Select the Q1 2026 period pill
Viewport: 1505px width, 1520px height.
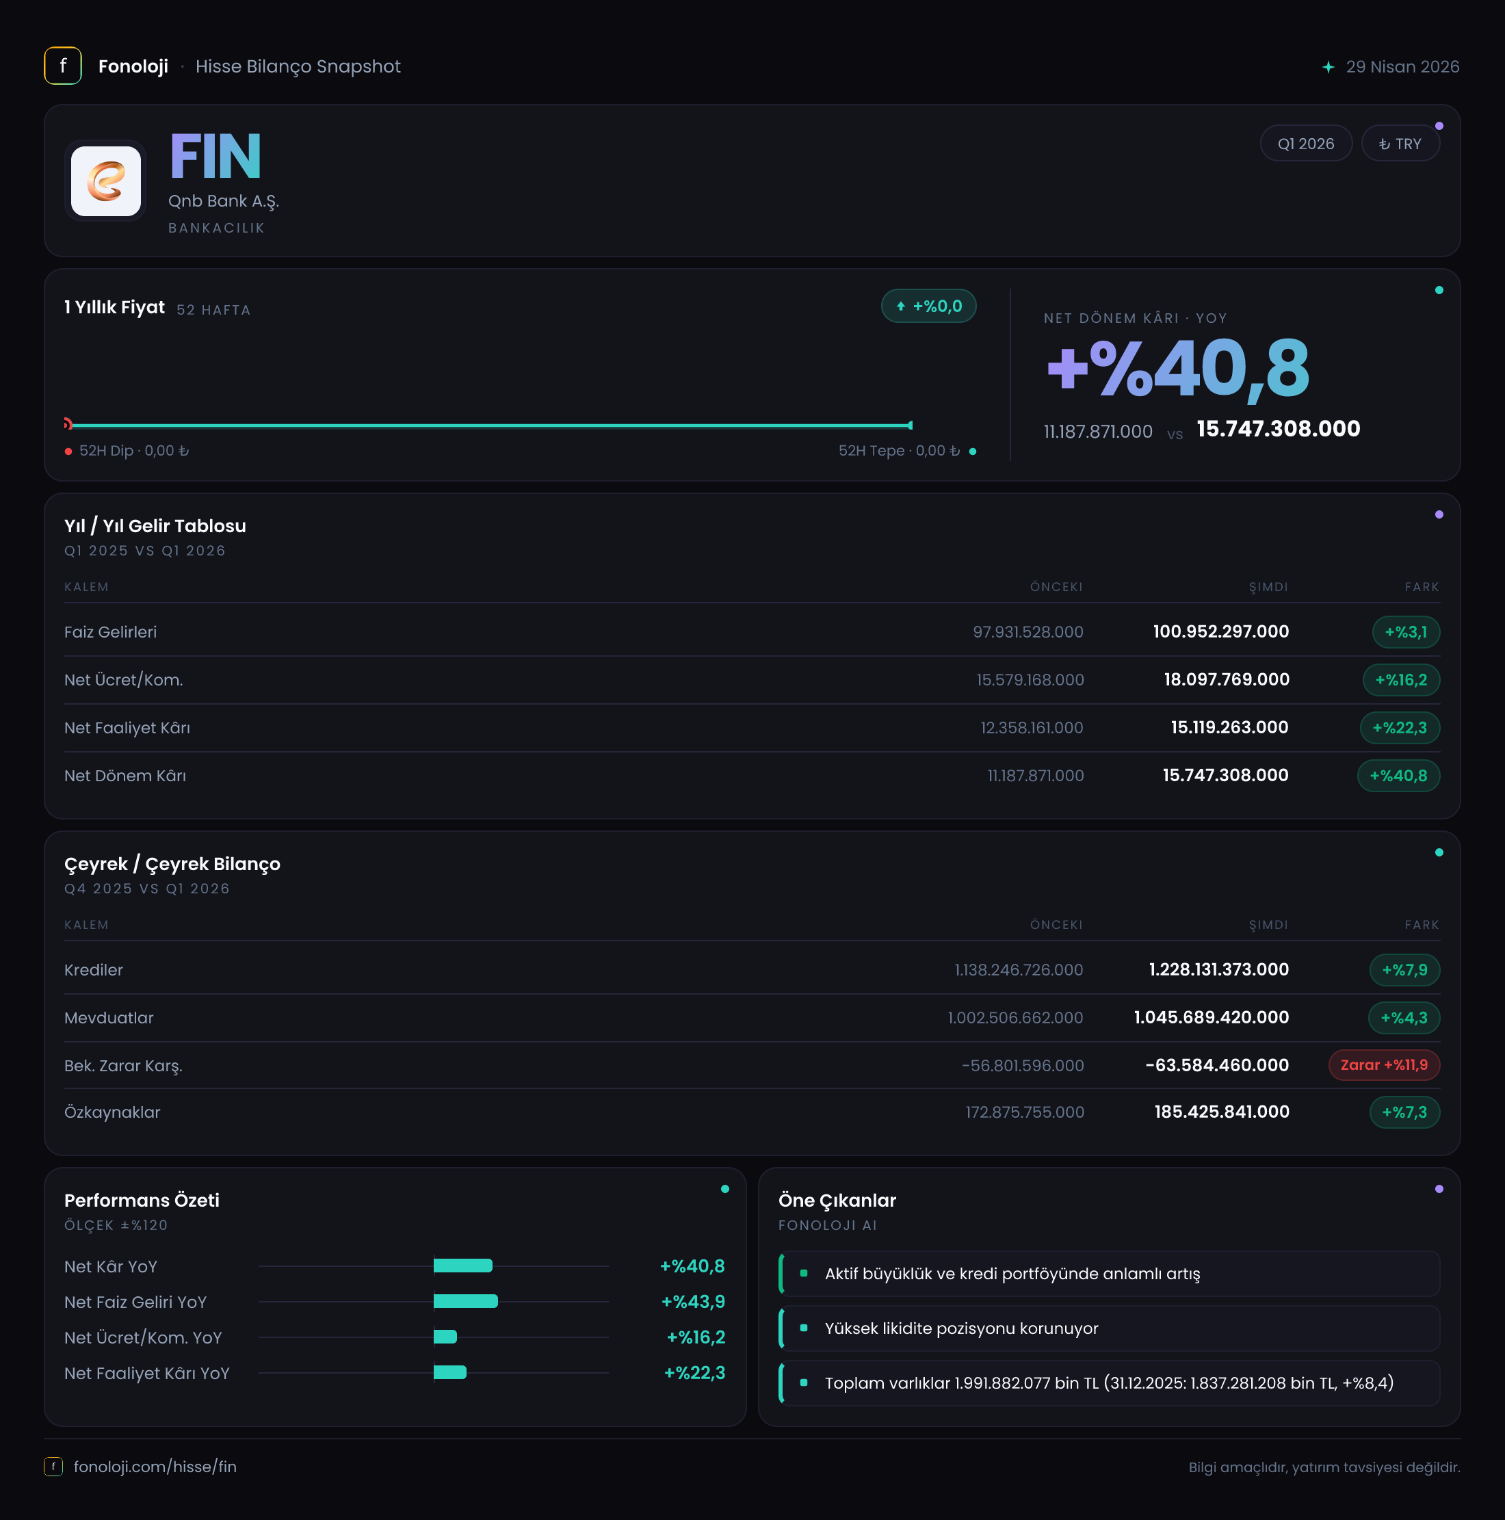pyautogui.click(x=1306, y=144)
